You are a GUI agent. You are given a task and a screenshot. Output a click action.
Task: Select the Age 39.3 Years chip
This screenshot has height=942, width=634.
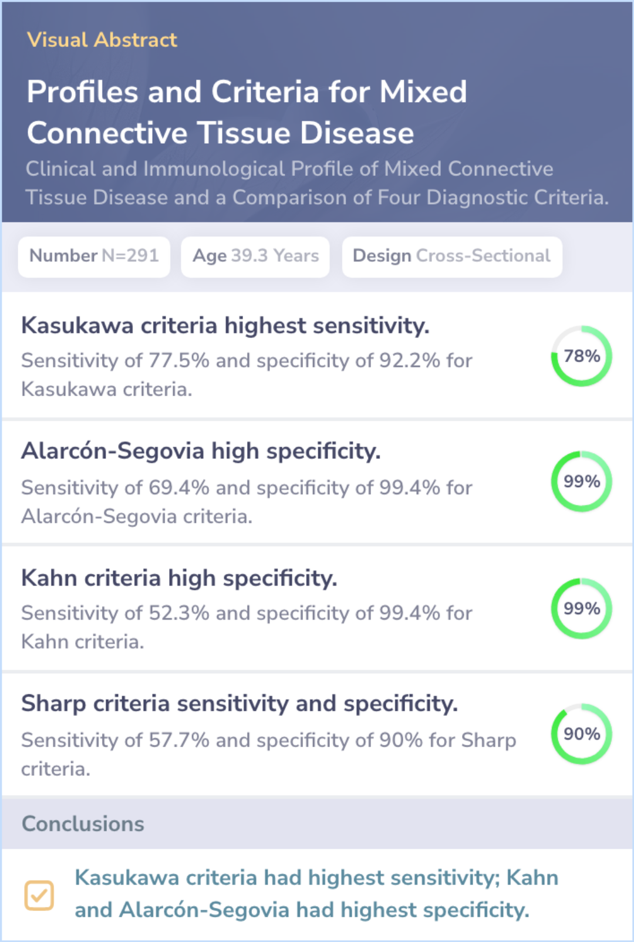tap(255, 256)
